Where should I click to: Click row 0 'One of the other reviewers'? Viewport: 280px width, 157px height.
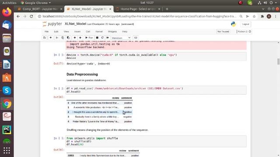99,103
